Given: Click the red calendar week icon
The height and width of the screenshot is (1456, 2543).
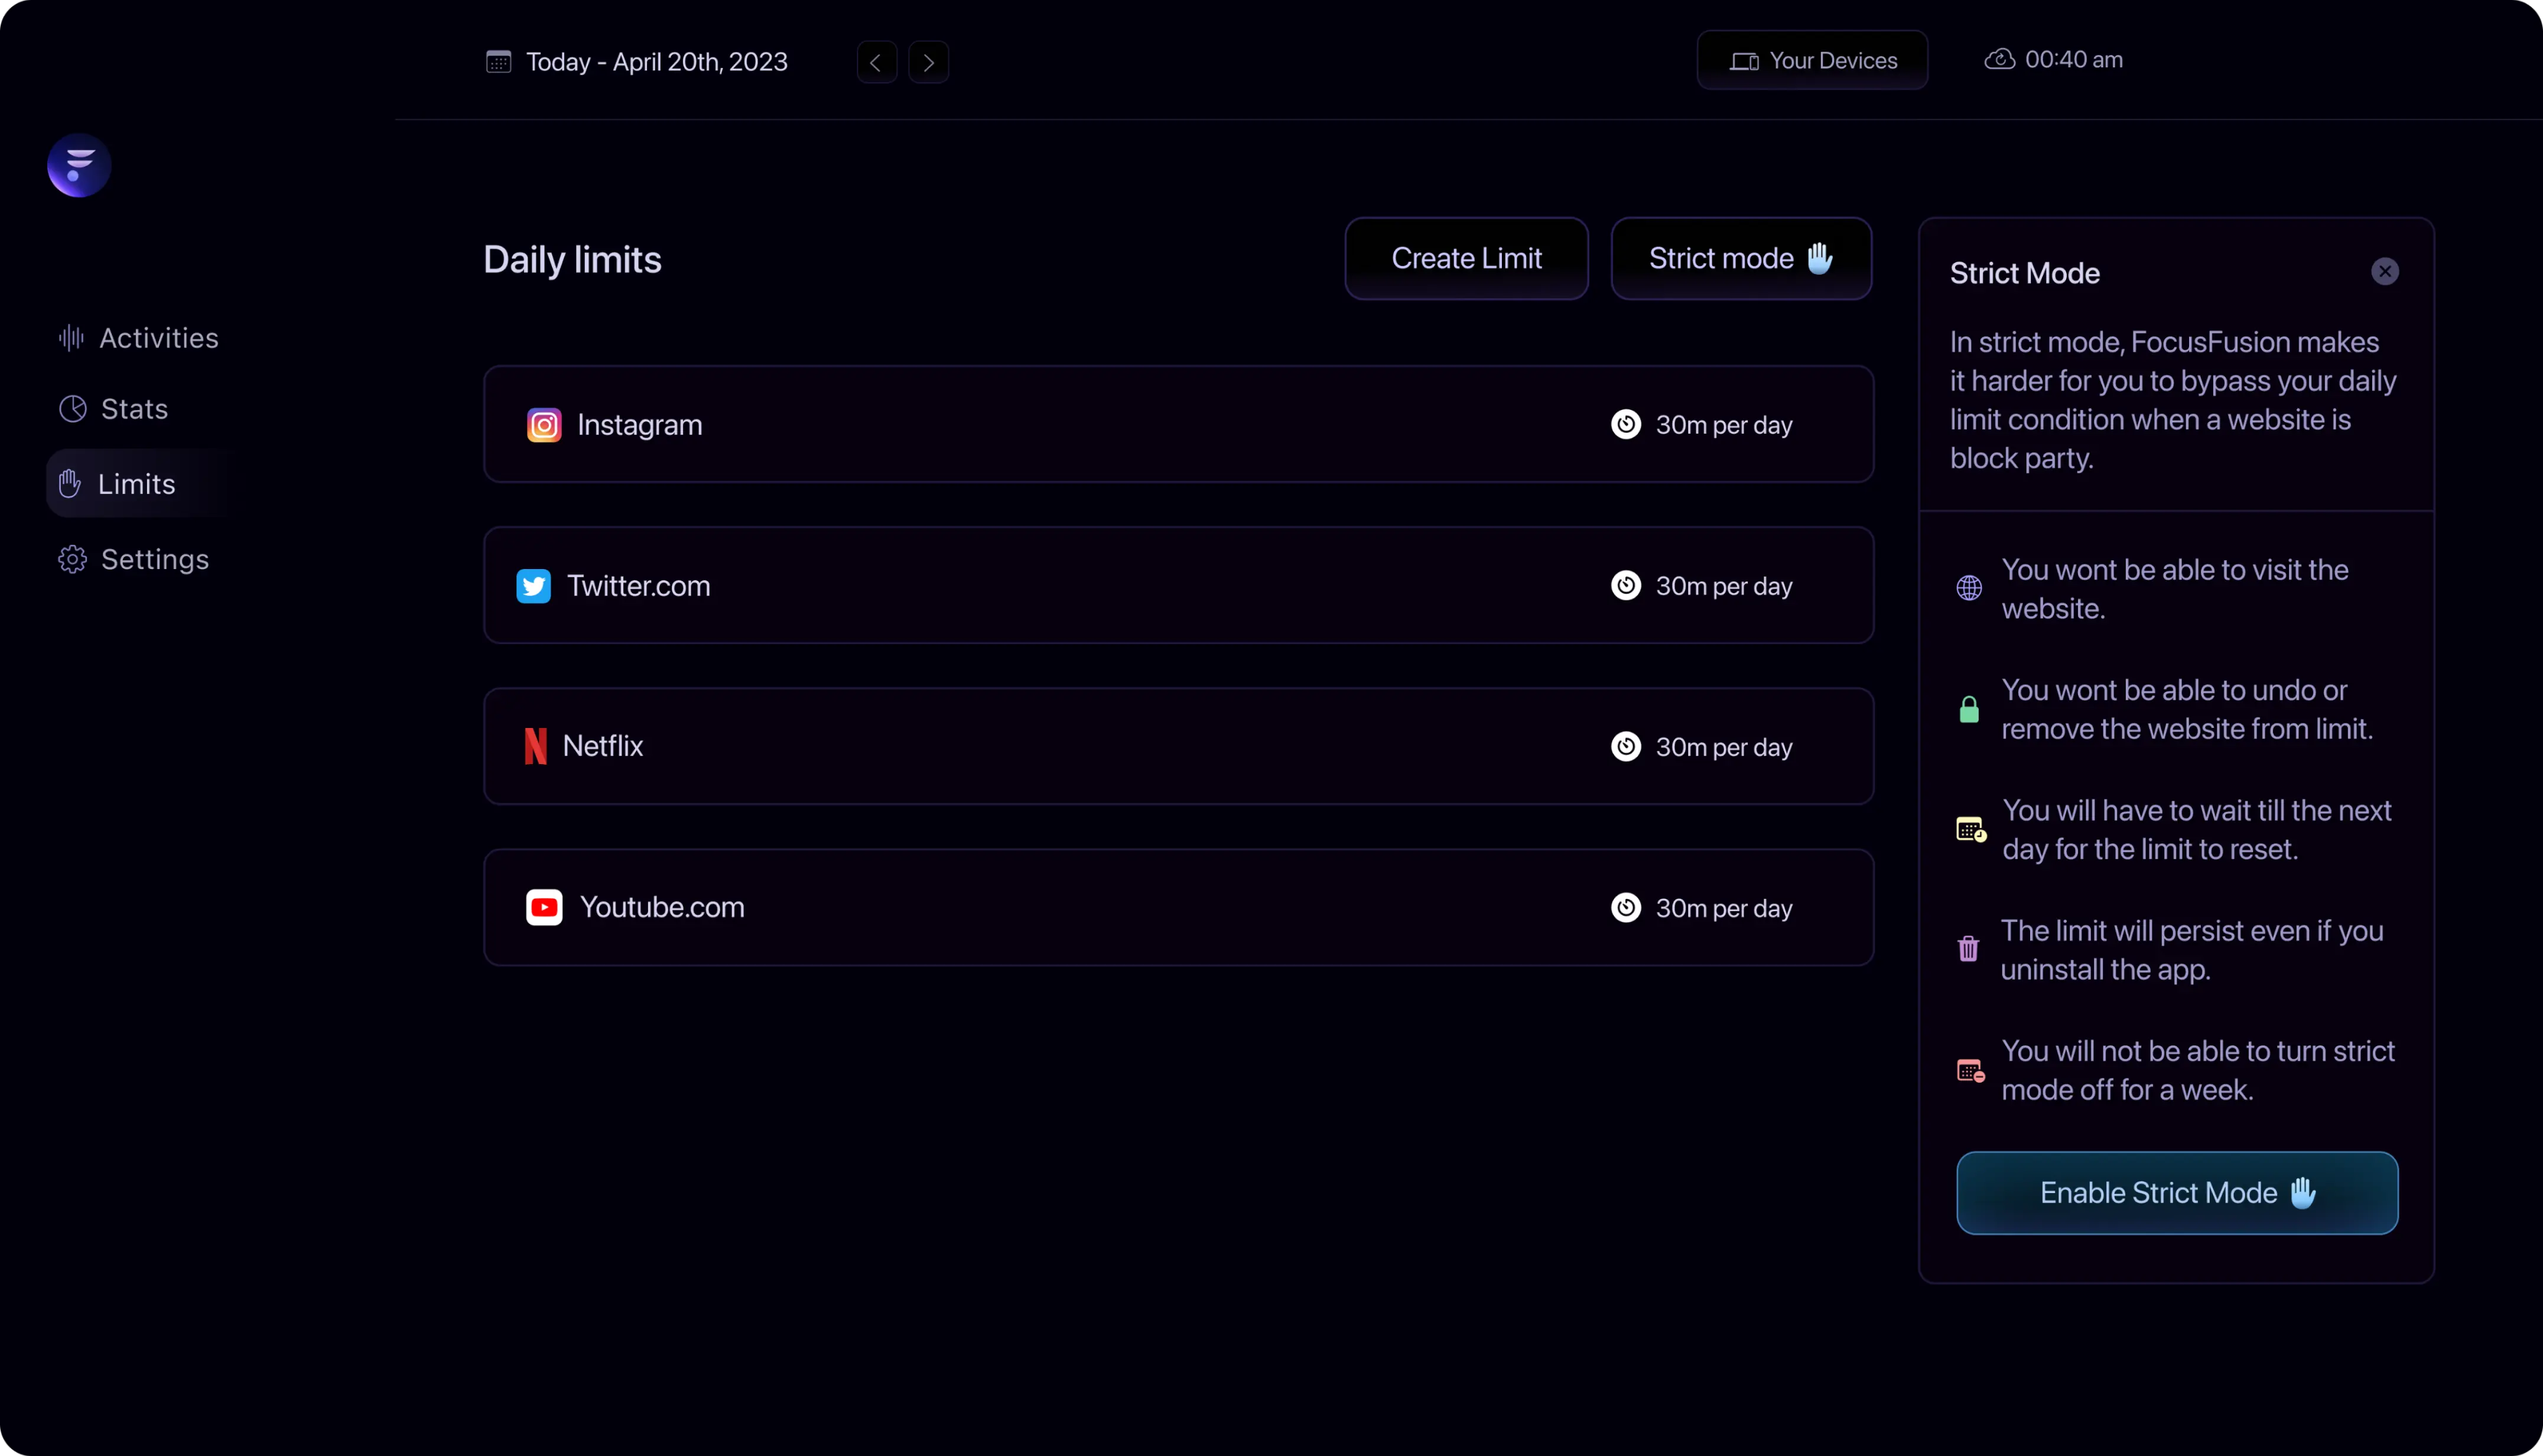Looking at the screenshot, I should [x=1970, y=1070].
